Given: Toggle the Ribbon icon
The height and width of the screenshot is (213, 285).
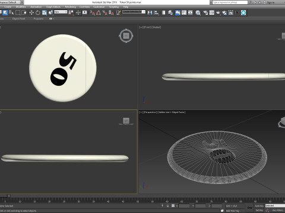Looking at the screenshot, I should 178,13.
